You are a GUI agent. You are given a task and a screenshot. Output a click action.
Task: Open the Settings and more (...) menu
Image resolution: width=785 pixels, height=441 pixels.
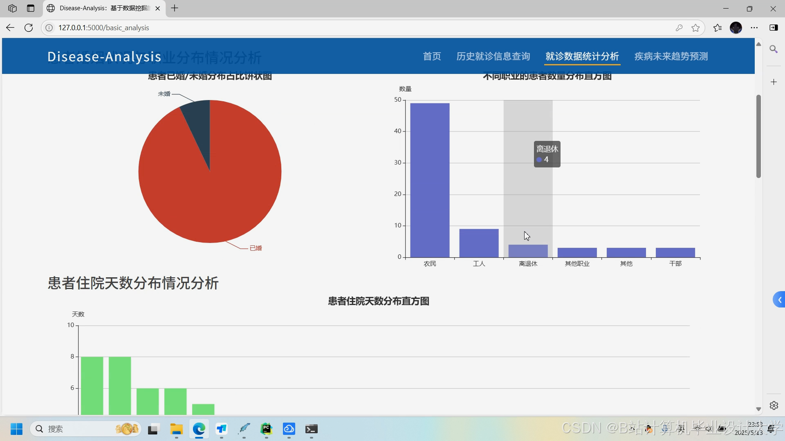[x=755, y=27]
